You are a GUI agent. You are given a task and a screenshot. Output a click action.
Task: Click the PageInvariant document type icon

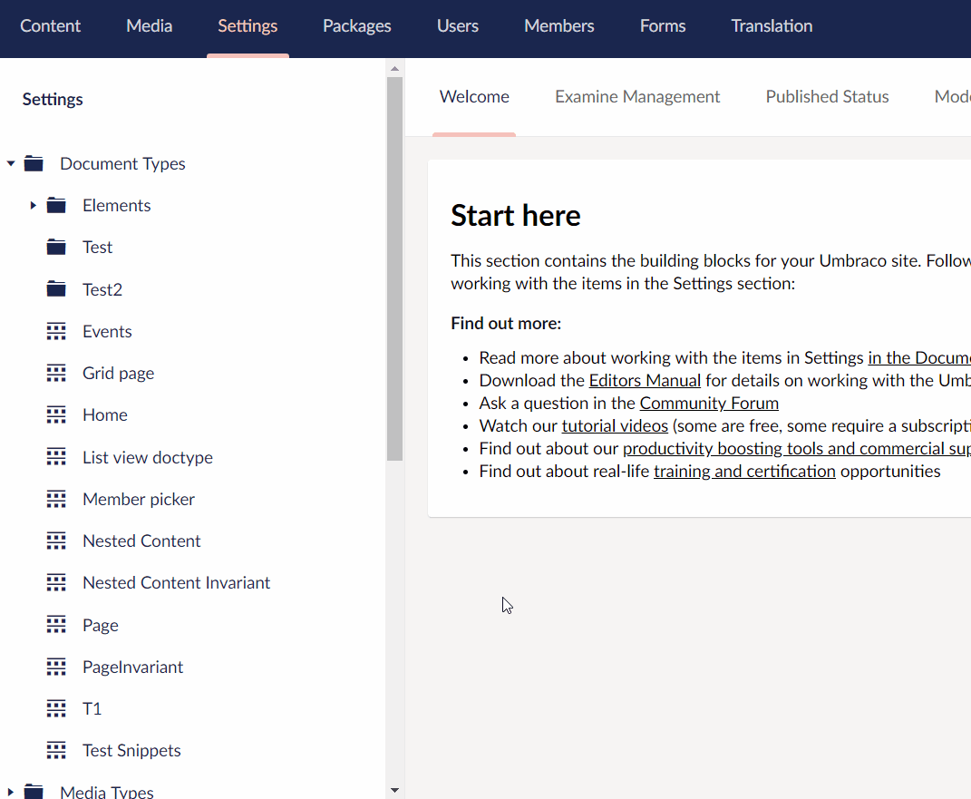pos(55,667)
